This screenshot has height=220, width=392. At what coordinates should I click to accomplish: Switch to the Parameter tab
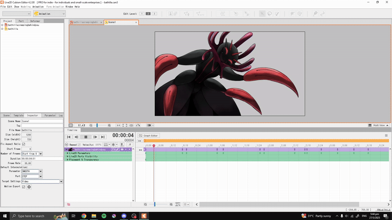[50, 115]
